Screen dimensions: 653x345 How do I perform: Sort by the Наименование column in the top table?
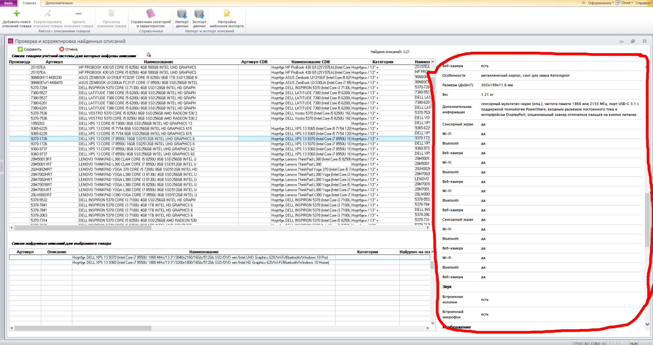158,62
